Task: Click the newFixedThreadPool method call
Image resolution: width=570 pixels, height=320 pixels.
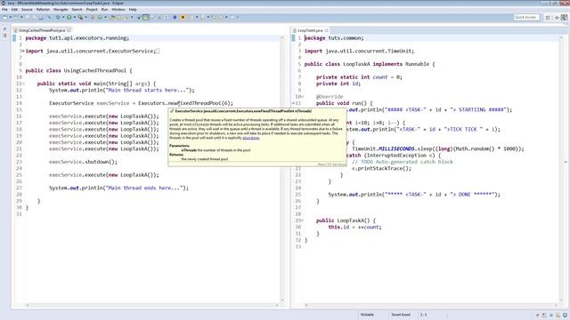Action: (194, 103)
